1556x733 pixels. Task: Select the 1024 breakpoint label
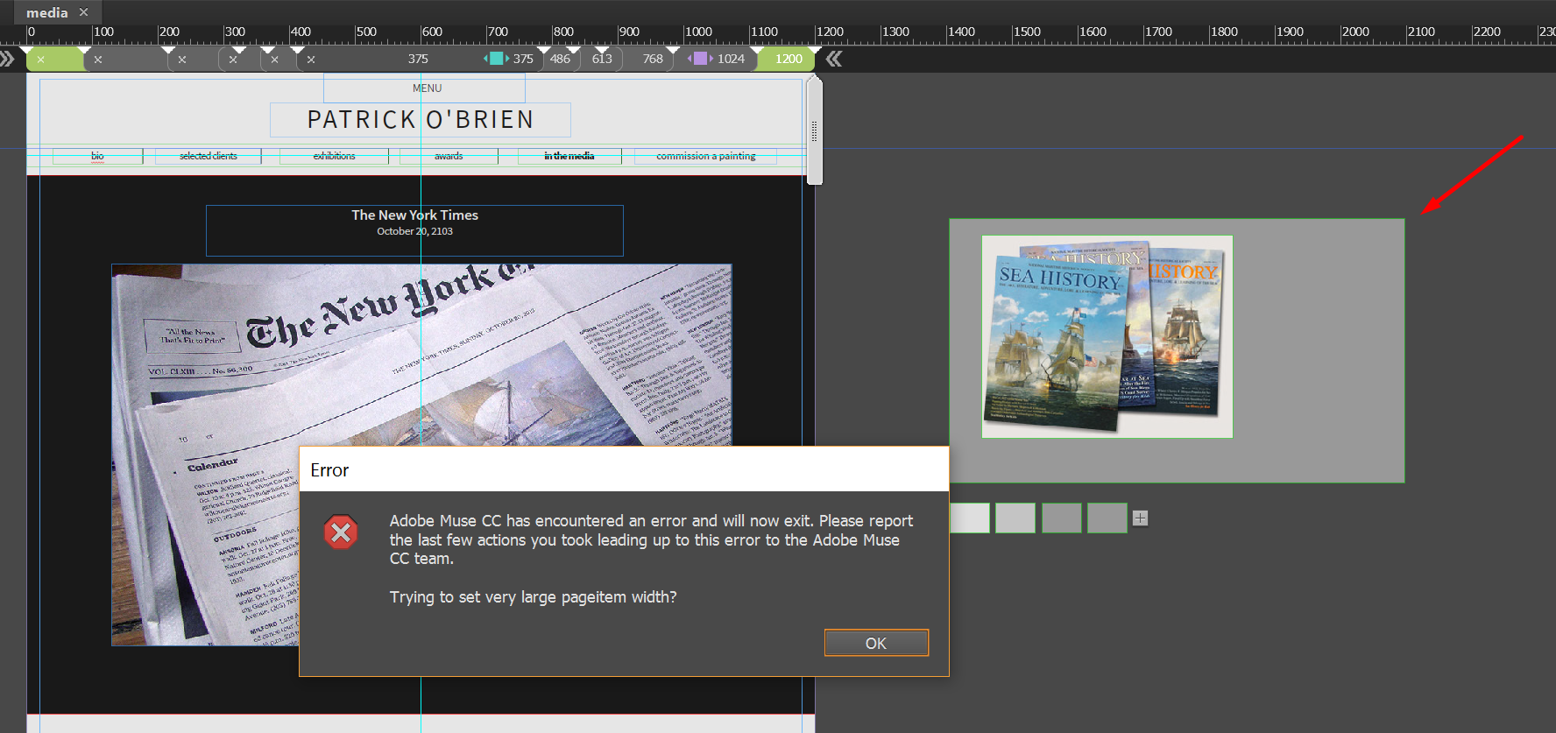[x=731, y=59]
